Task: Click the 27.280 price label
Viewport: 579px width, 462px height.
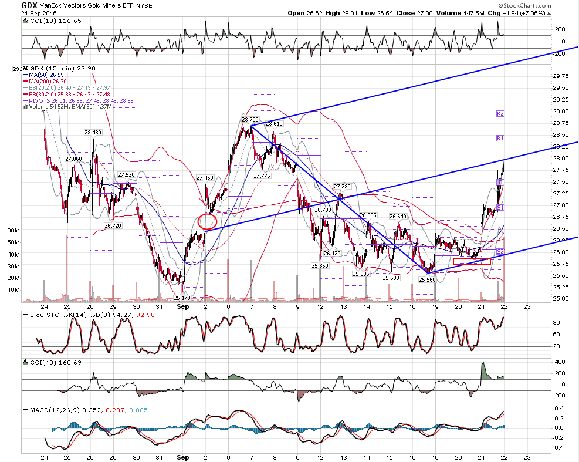Action: [343, 187]
